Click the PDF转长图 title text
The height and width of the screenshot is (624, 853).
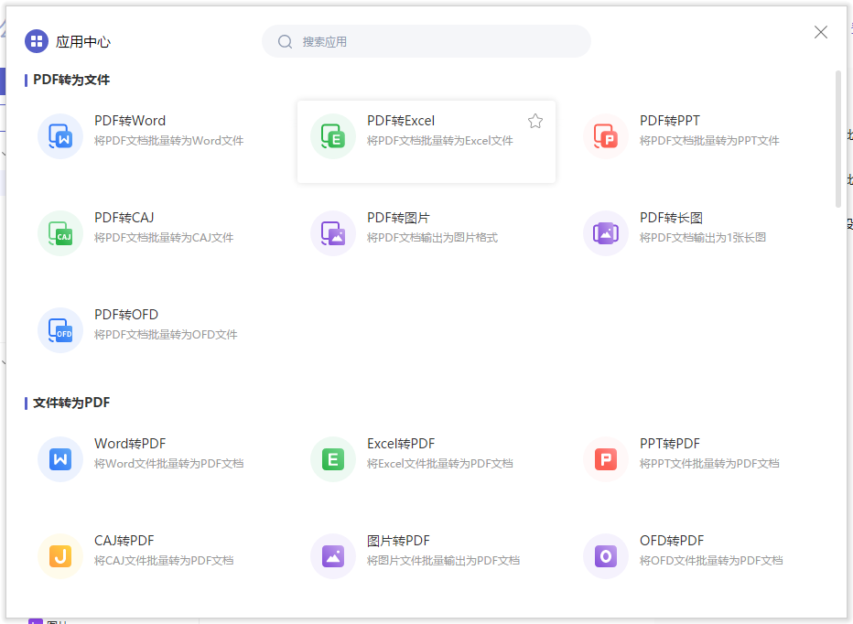click(671, 218)
